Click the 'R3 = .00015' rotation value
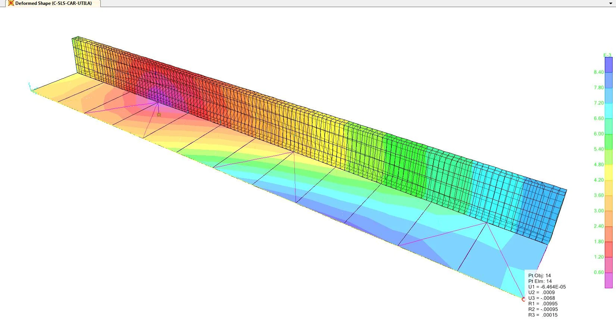The height and width of the screenshot is (330, 616). 543,315
